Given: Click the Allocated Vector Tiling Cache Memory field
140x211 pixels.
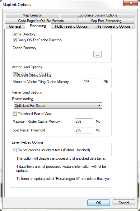Looking at the screenshot, I should (92, 82).
